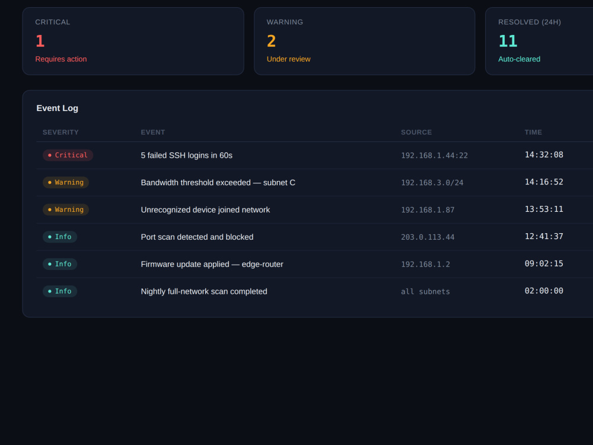Click the Info badge for firmware update
Screen dimensions: 593x445
point(60,264)
